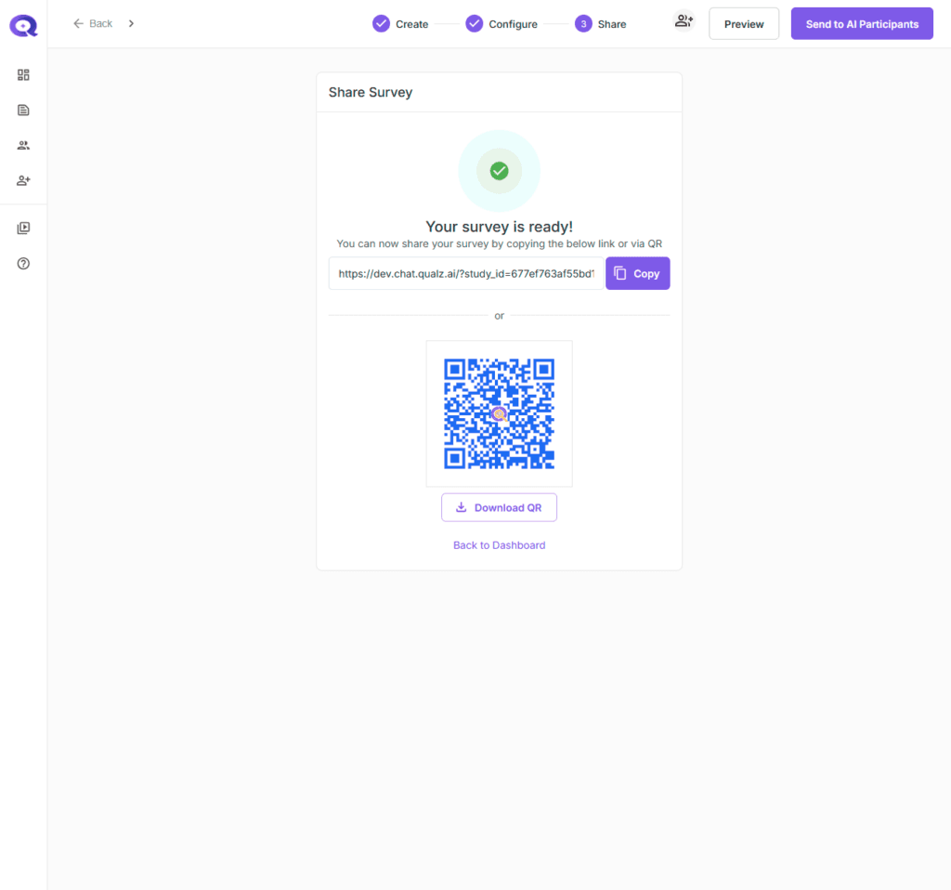Open the dashboard grid icon in sidebar
Image resolution: width=951 pixels, height=890 pixels.
pos(24,75)
